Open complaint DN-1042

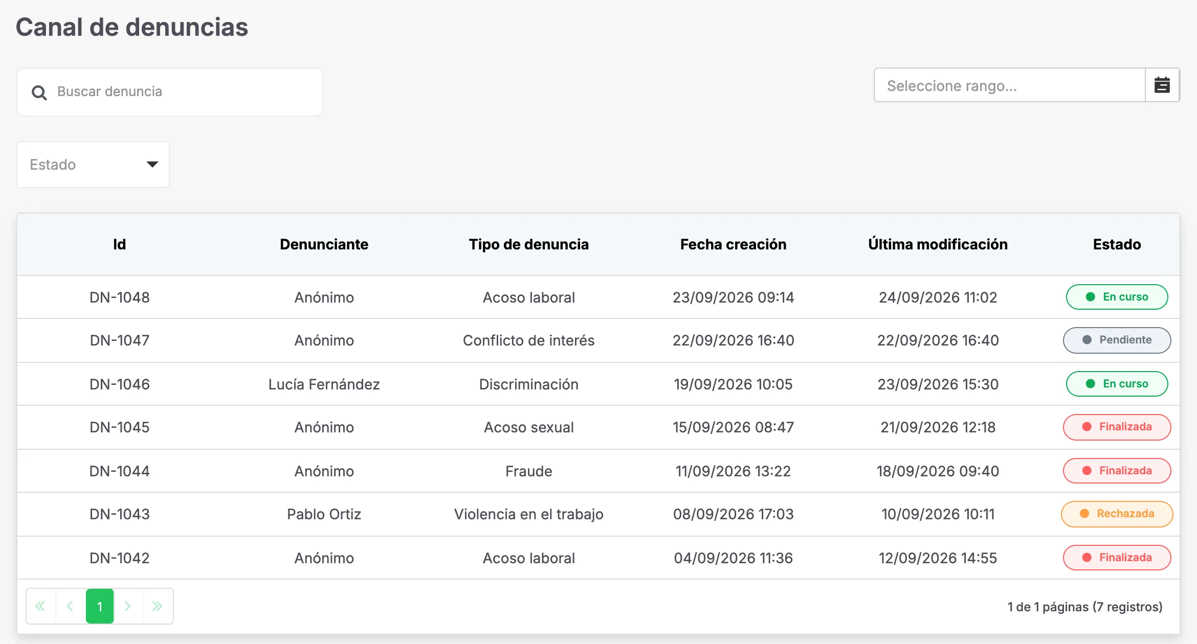(120, 558)
